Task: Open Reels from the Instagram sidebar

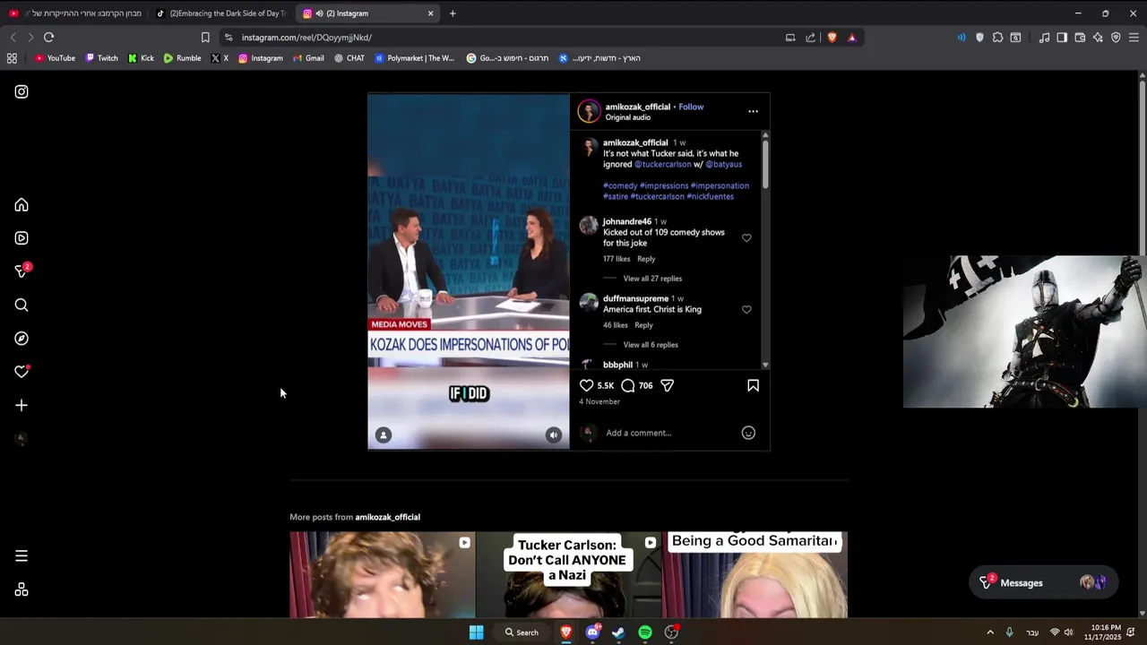Action: [22, 238]
